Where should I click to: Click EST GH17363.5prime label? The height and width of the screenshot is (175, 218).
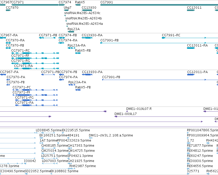pyautogui.click(x=81, y=146)
